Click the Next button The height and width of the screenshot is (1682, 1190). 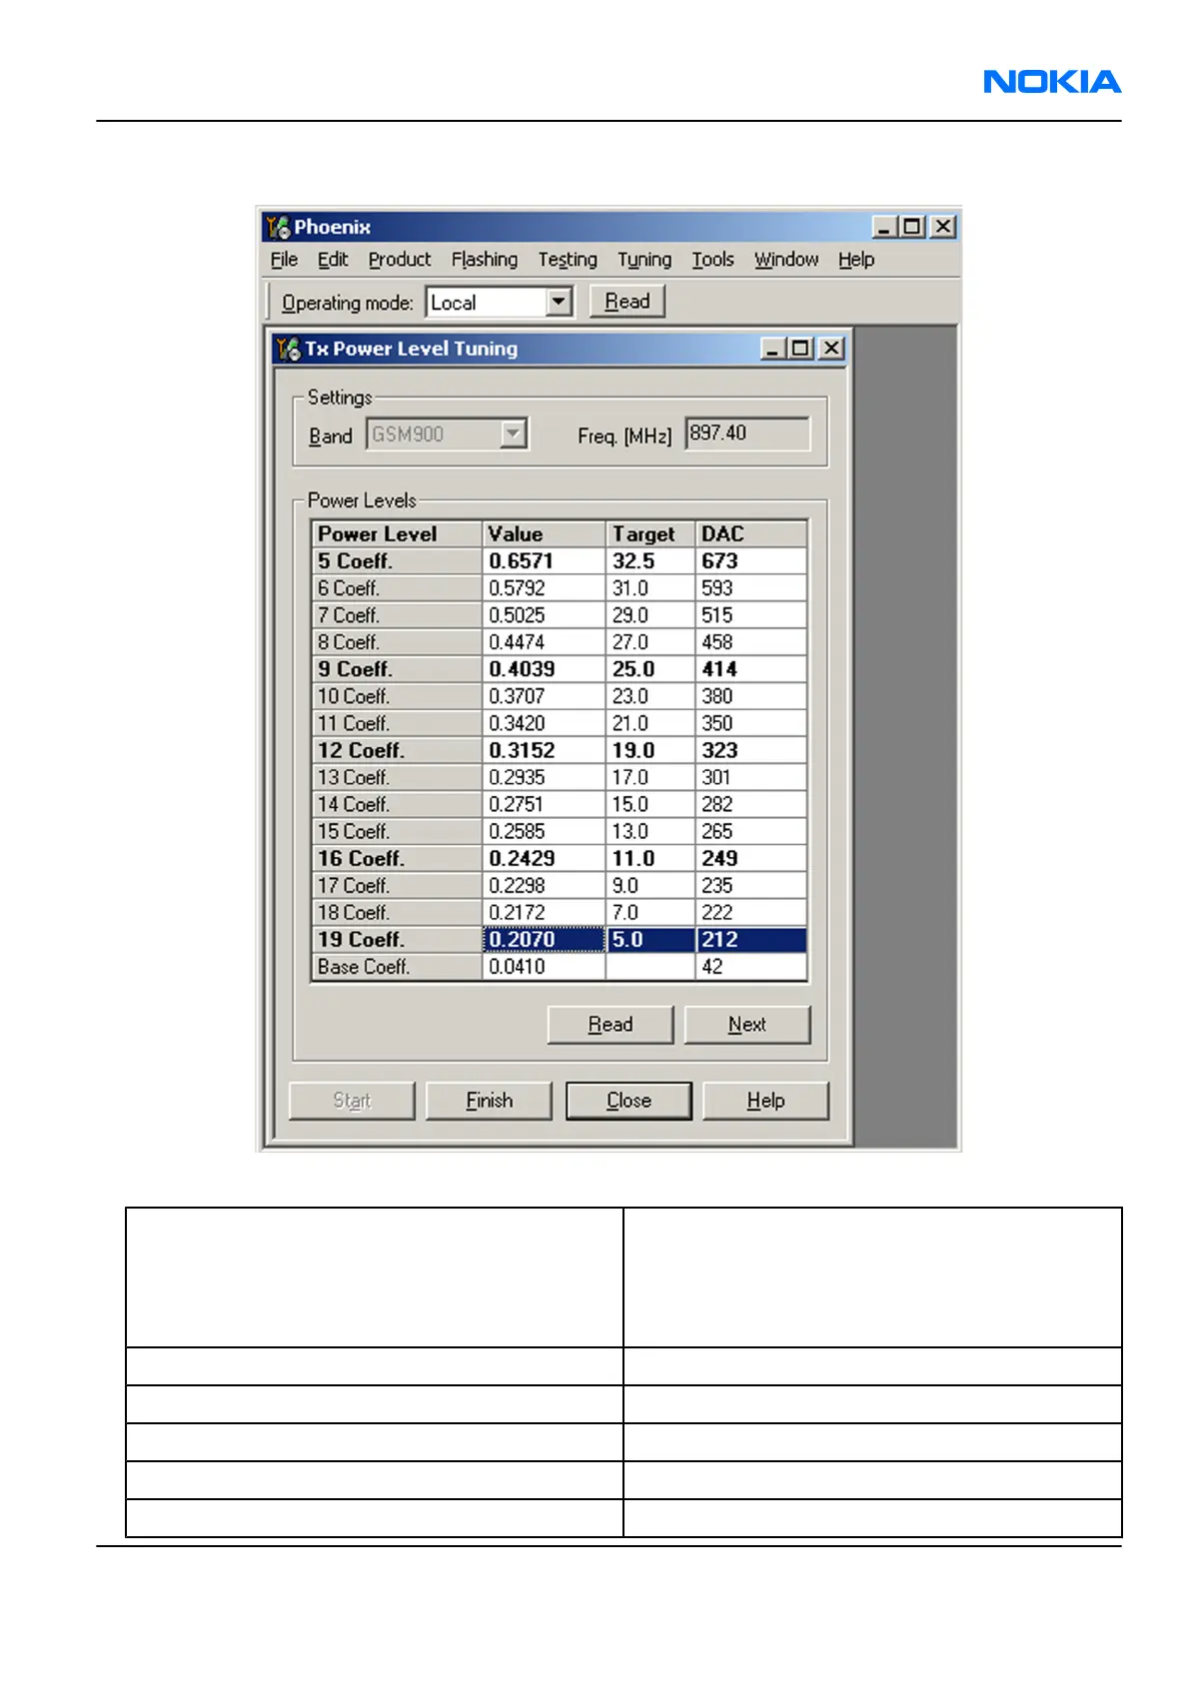747,1025
